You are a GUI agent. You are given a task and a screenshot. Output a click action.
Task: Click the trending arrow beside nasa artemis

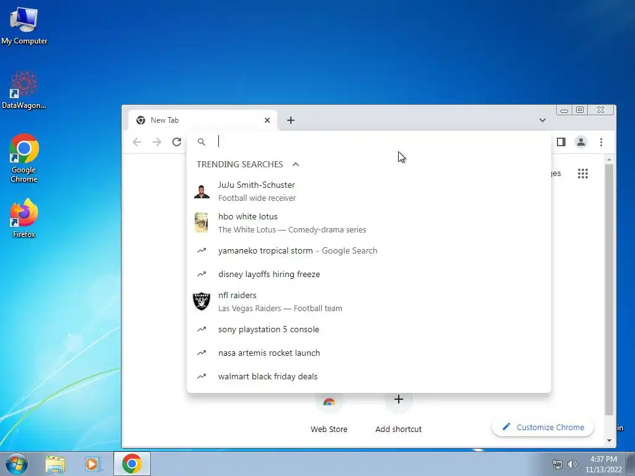click(x=202, y=353)
